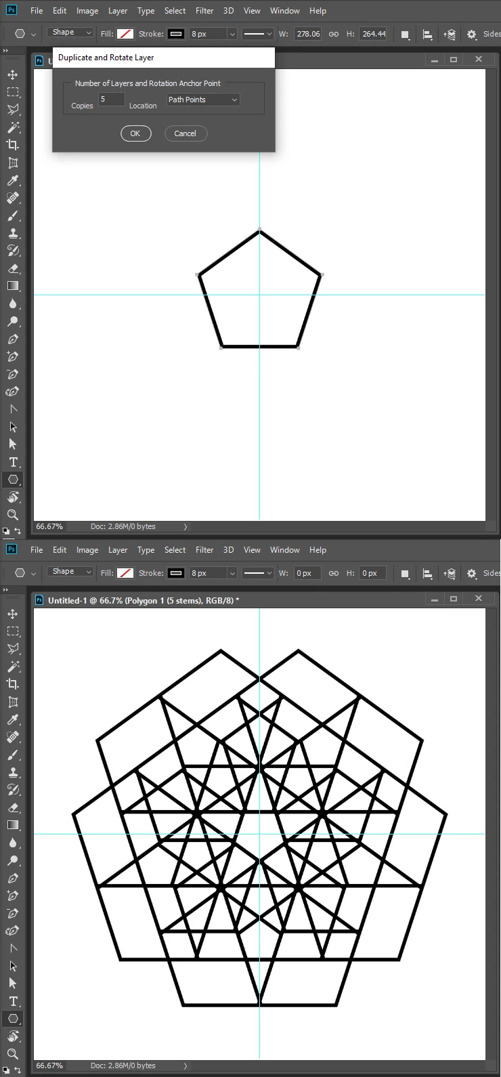Choose the Brush tool in top window
Image resolution: width=501 pixels, height=1077 pixels.
13,215
